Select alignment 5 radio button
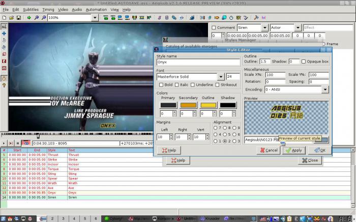The image size is (356, 222). coord(225,135)
